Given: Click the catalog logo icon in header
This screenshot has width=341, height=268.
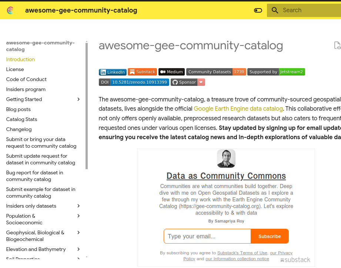Looking at the screenshot, I should pyautogui.click(x=10, y=10).
